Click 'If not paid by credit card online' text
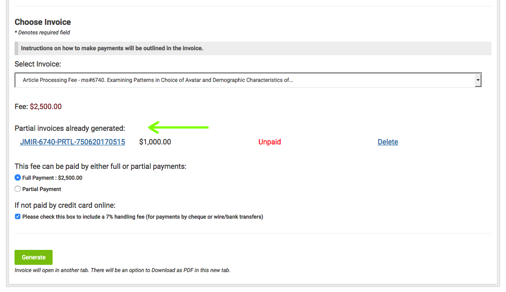Viewport: 506px width, 292px height. click(65, 206)
